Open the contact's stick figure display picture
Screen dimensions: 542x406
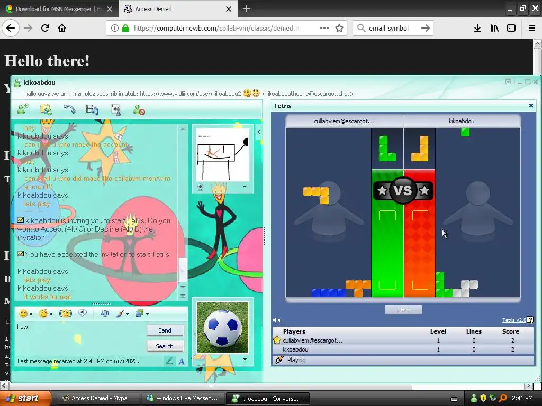coord(223,155)
